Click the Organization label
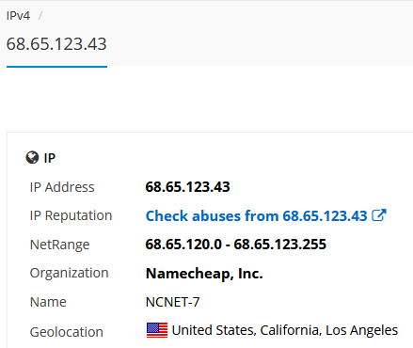The width and height of the screenshot is (413, 348). (70, 274)
